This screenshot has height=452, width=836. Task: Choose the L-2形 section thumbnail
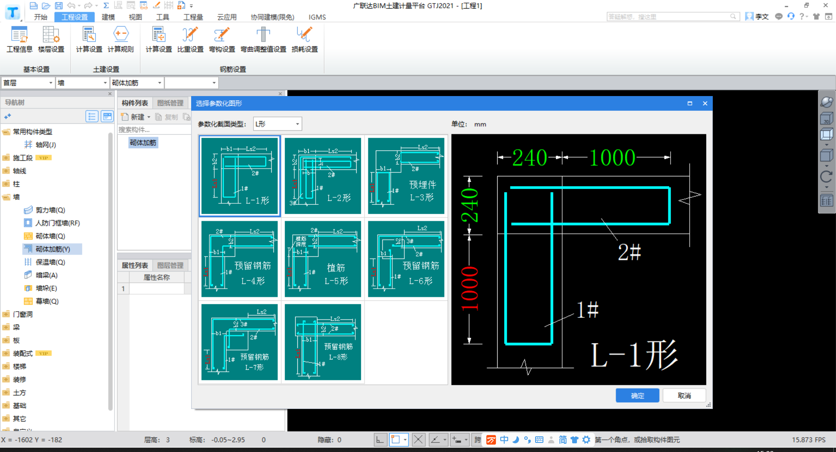(323, 176)
